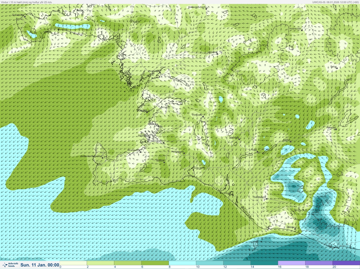
Task: Select the Hæll station marker
Action: tap(257, 152)
